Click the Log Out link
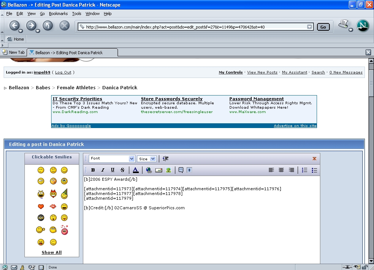 coord(63,72)
